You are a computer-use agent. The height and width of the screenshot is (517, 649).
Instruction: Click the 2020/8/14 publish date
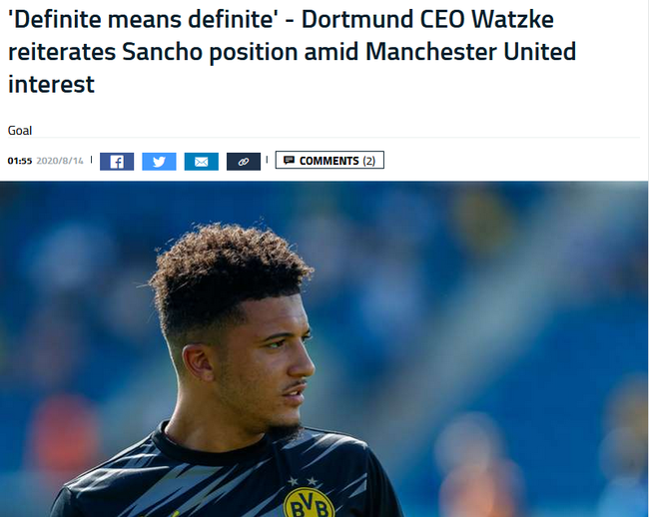(x=60, y=161)
